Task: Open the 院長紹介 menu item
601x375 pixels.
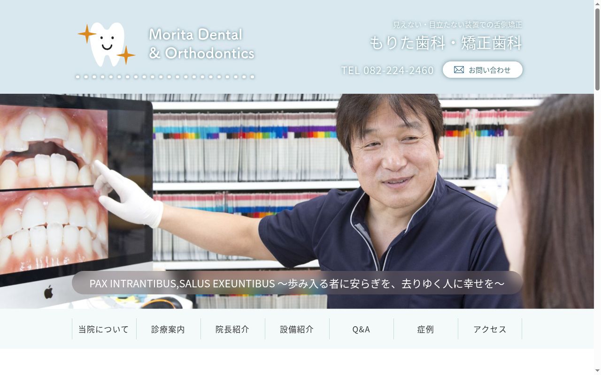Action: [232, 329]
